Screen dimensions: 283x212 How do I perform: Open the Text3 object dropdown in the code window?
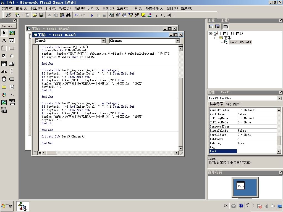coord(104,41)
